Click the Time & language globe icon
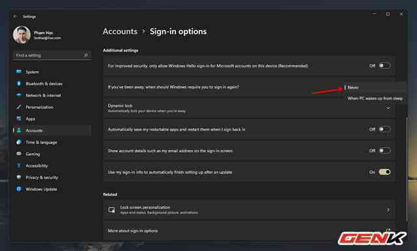417x251 pixels. coord(19,142)
